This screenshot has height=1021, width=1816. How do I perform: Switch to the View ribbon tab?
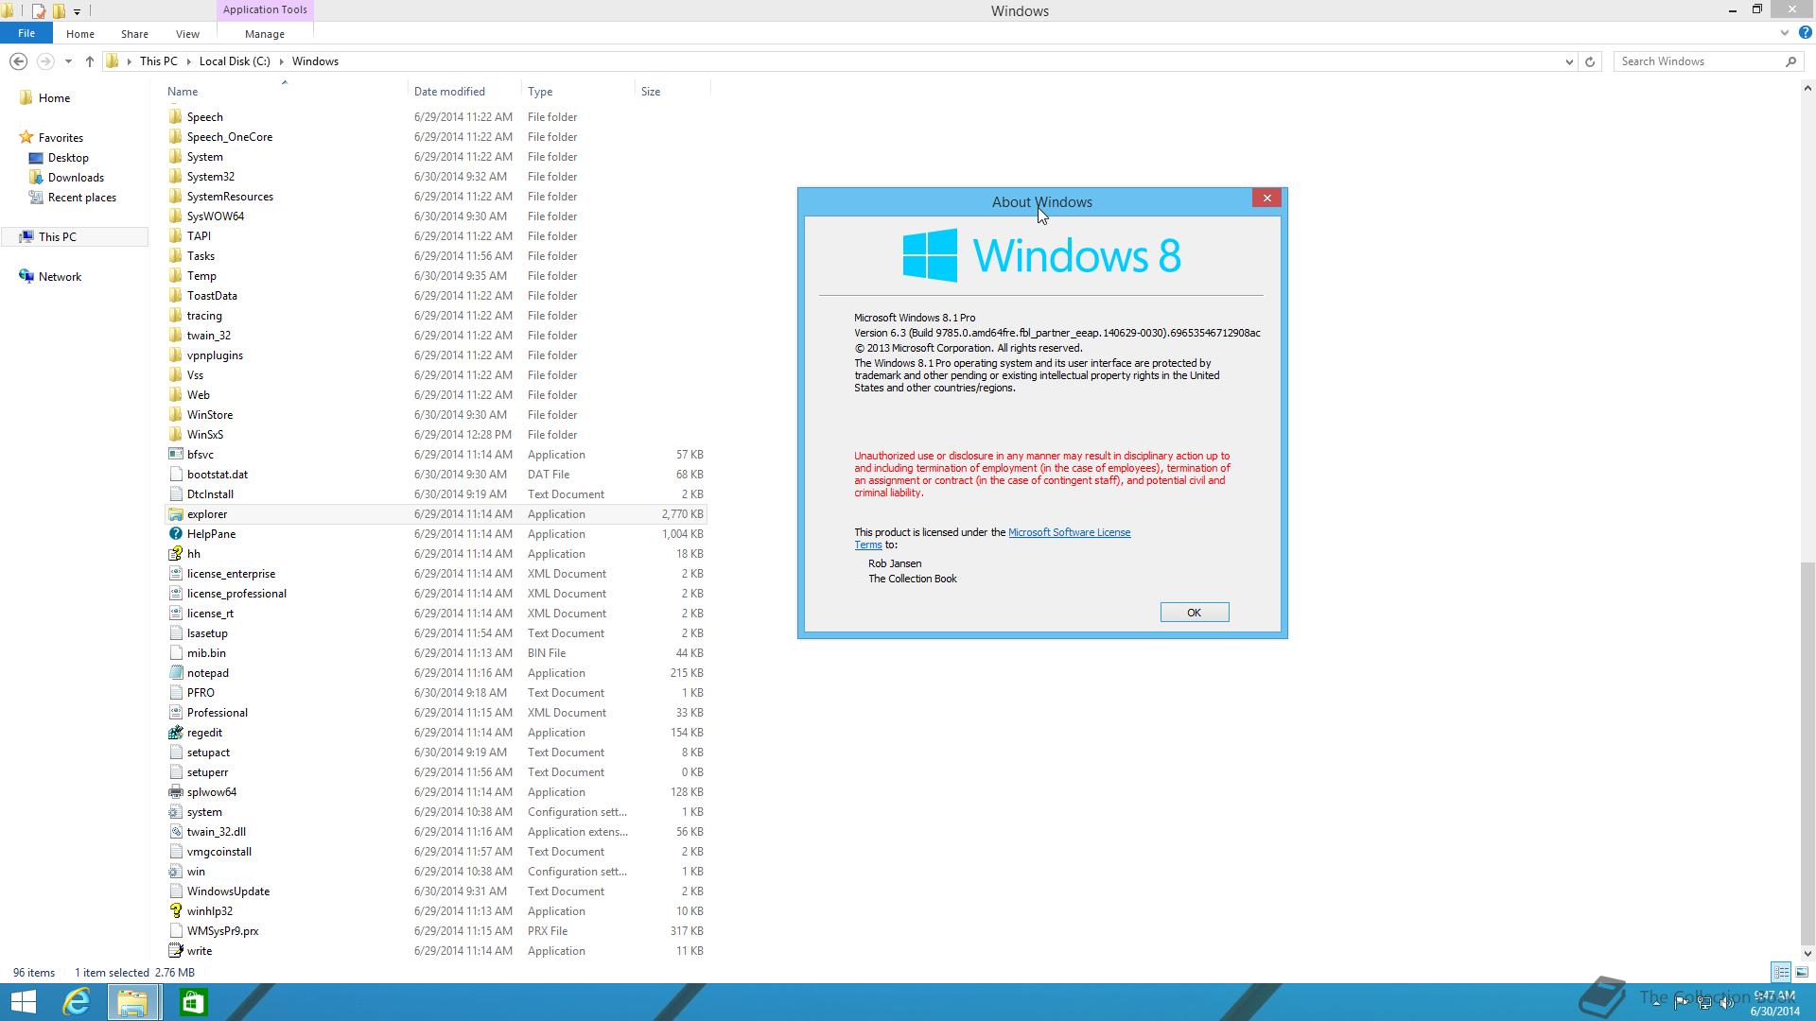[x=187, y=34]
